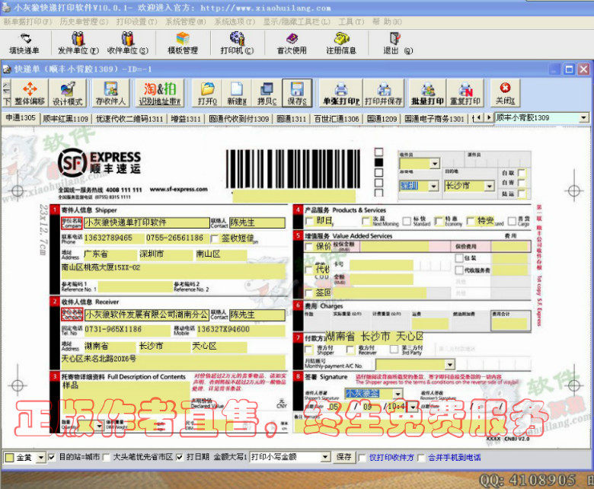Click 打印并保存 print and save

(x=383, y=93)
